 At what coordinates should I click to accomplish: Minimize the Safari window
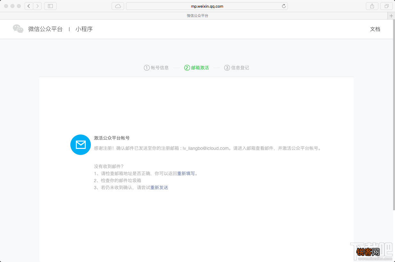[12, 6]
